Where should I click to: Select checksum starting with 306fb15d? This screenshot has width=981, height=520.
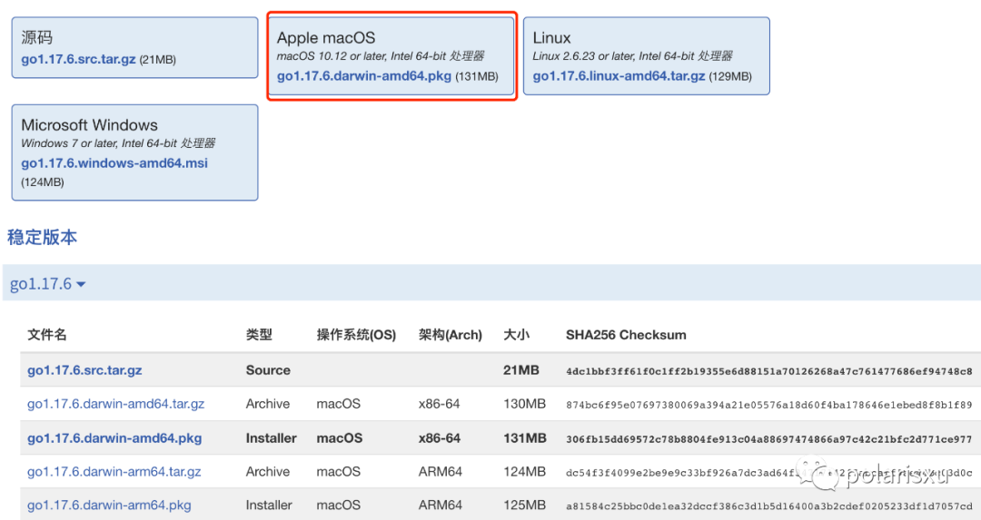[x=769, y=439]
